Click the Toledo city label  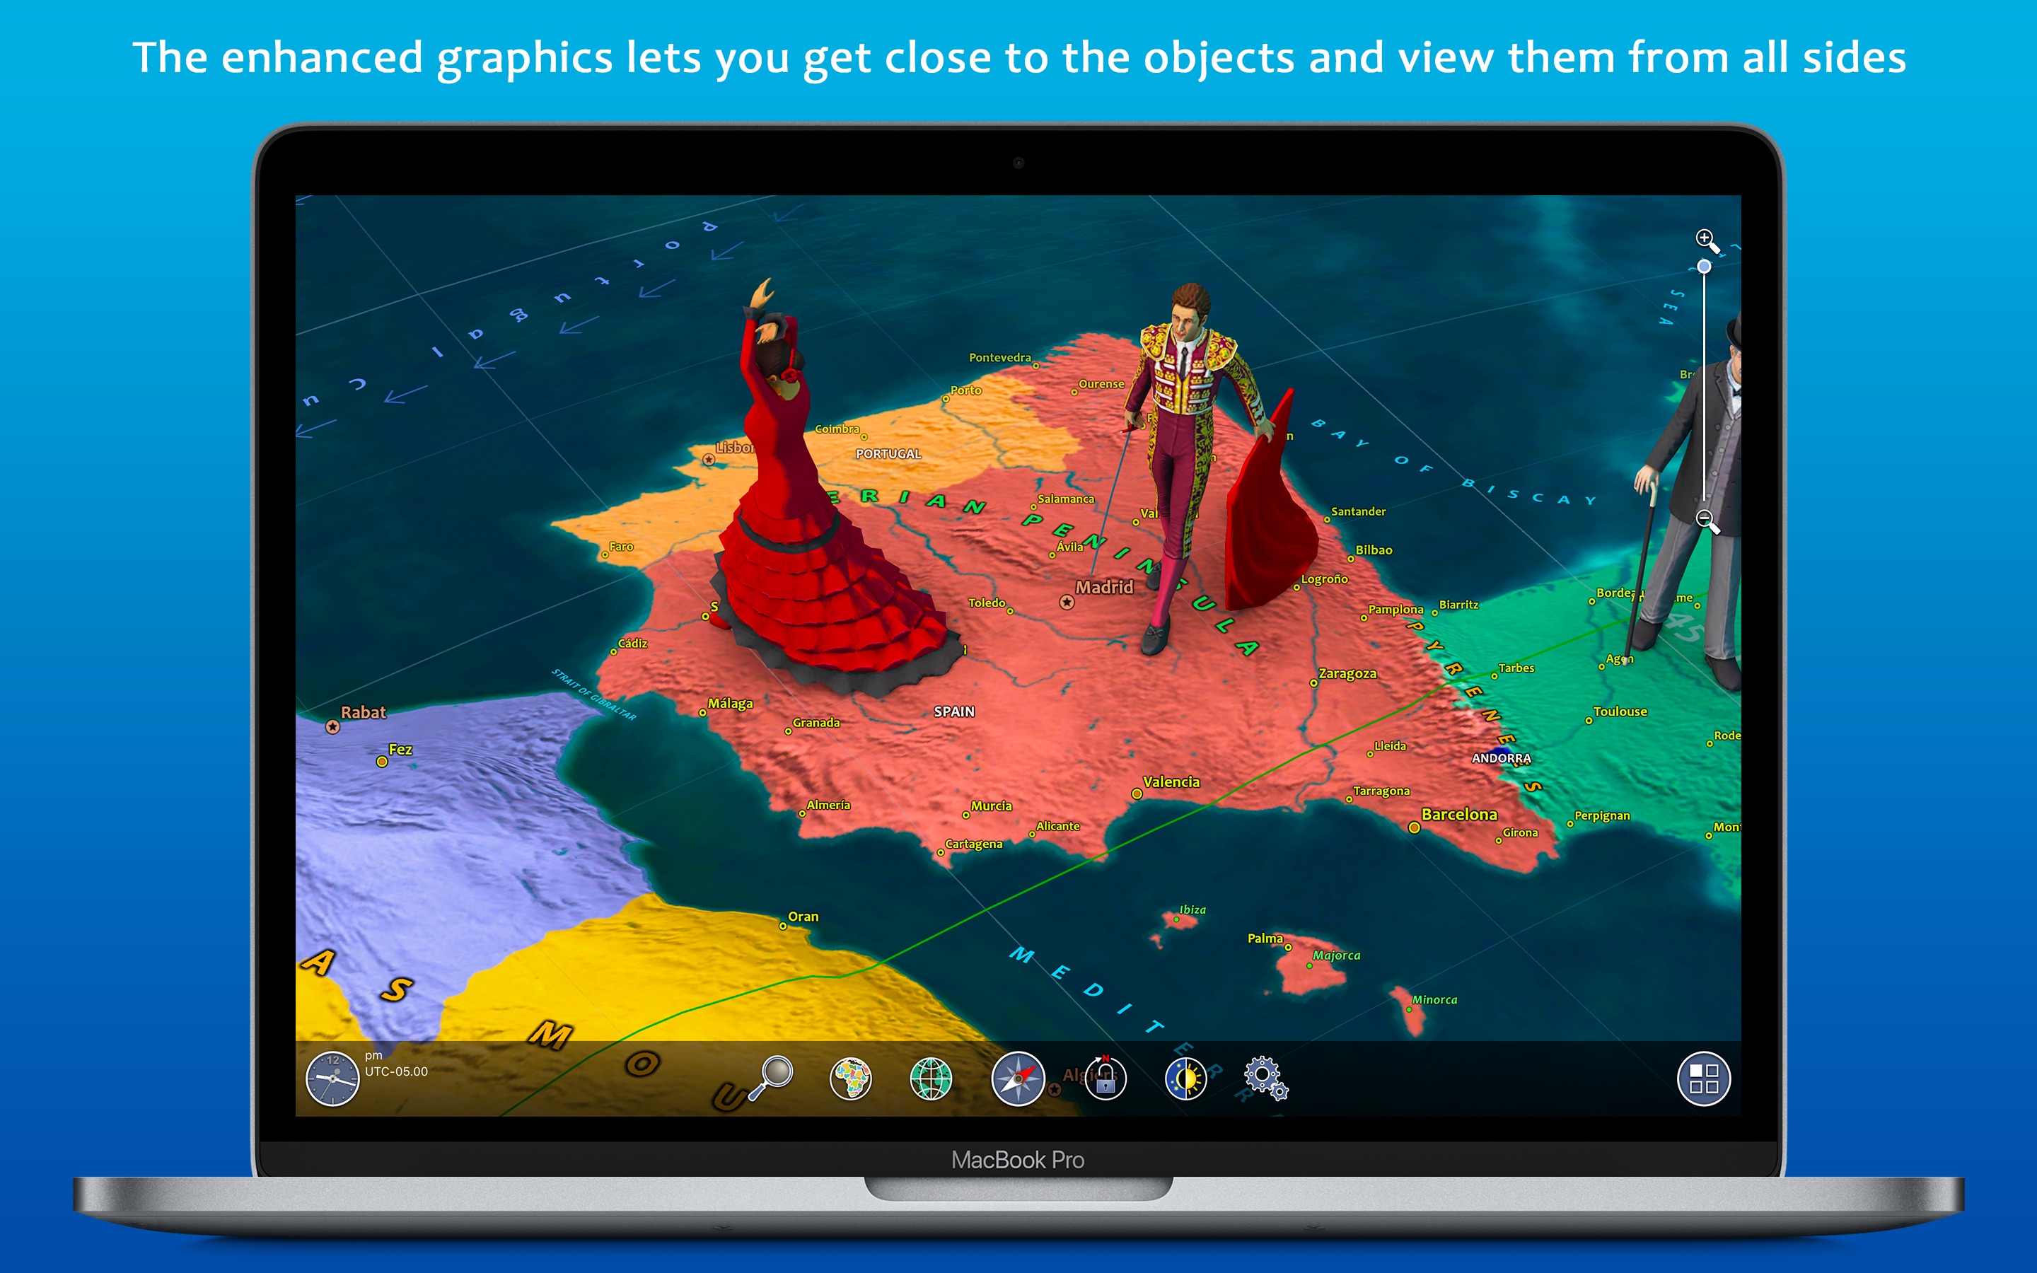pos(987,603)
